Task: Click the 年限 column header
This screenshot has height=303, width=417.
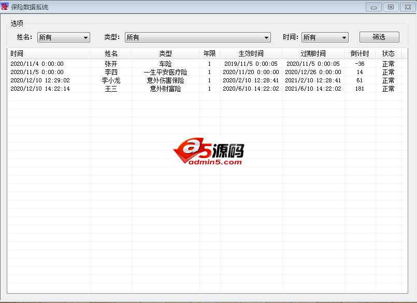Action: click(210, 53)
